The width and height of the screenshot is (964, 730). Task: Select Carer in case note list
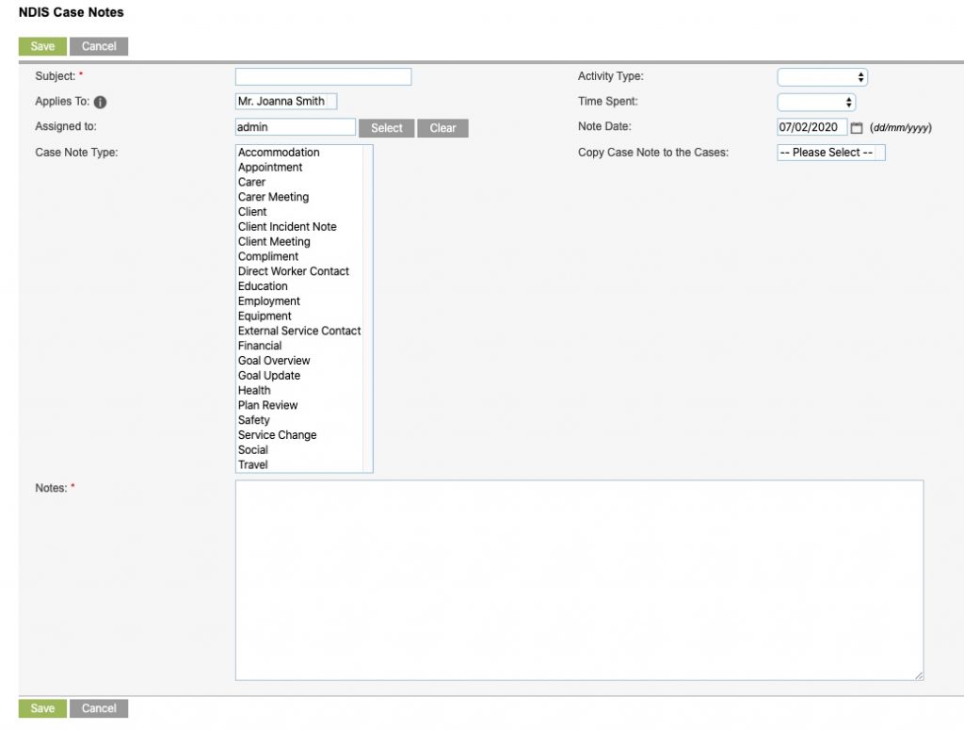coord(299,182)
